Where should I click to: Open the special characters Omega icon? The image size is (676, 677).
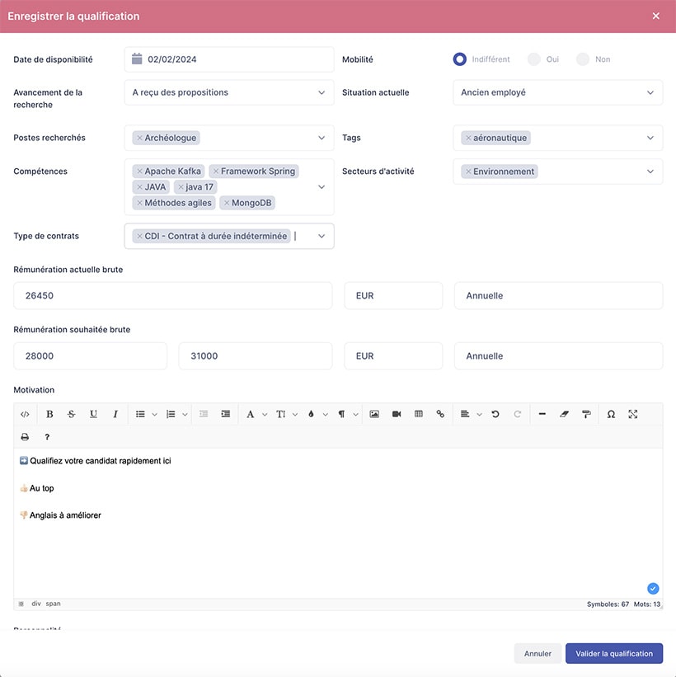point(611,414)
